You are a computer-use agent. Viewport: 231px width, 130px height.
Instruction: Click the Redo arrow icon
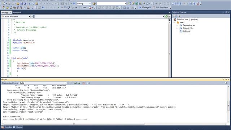tap(47, 3)
